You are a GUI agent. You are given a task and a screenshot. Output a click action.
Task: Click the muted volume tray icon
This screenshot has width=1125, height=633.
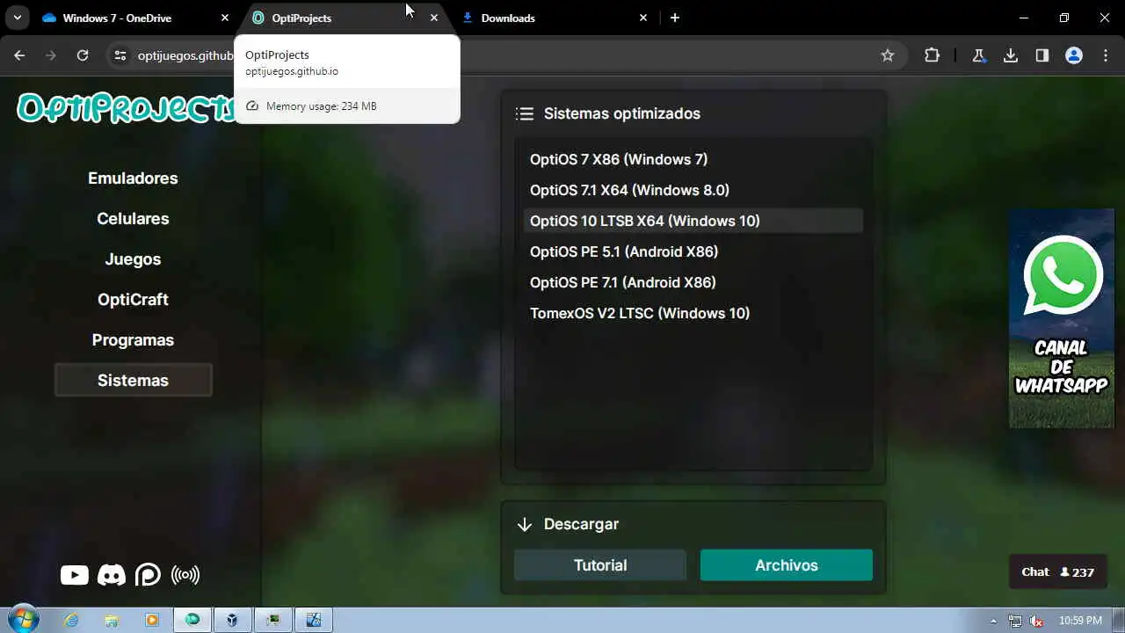pos(1036,621)
